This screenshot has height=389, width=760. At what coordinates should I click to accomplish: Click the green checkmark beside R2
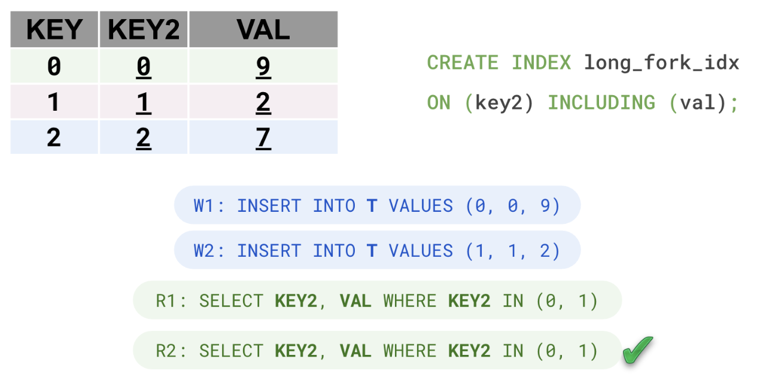pos(637,351)
